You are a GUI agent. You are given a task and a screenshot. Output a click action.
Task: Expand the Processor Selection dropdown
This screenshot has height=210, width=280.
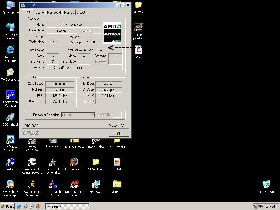point(92,115)
